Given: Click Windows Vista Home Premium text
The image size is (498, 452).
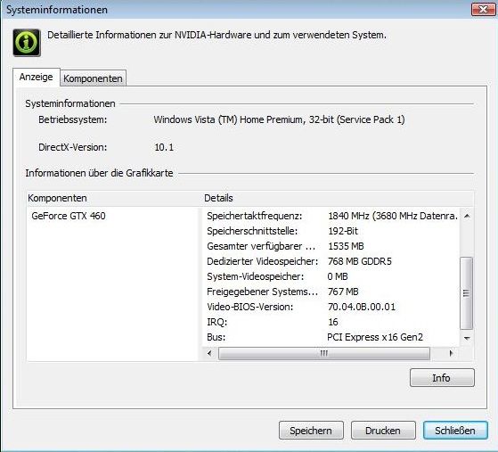Looking at the screenshot, I should point(279,119).
